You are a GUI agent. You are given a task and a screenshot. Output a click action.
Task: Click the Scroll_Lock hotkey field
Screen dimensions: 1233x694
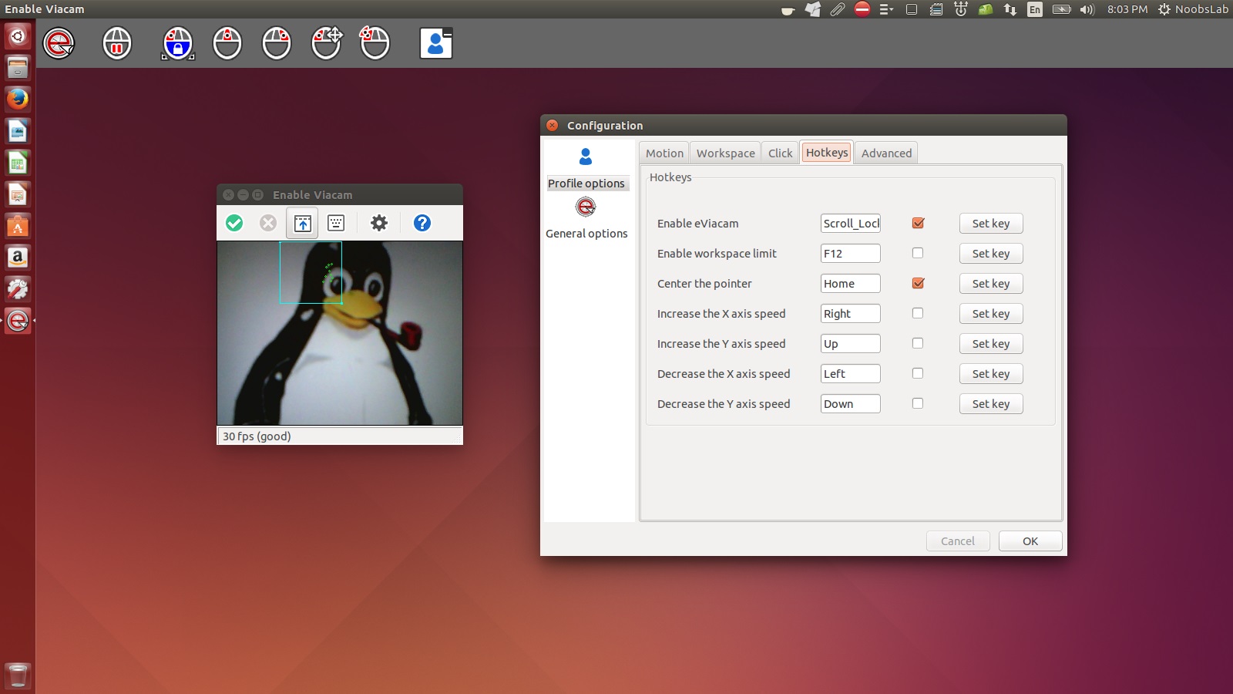pyautogui.click(x=851, y=224)
